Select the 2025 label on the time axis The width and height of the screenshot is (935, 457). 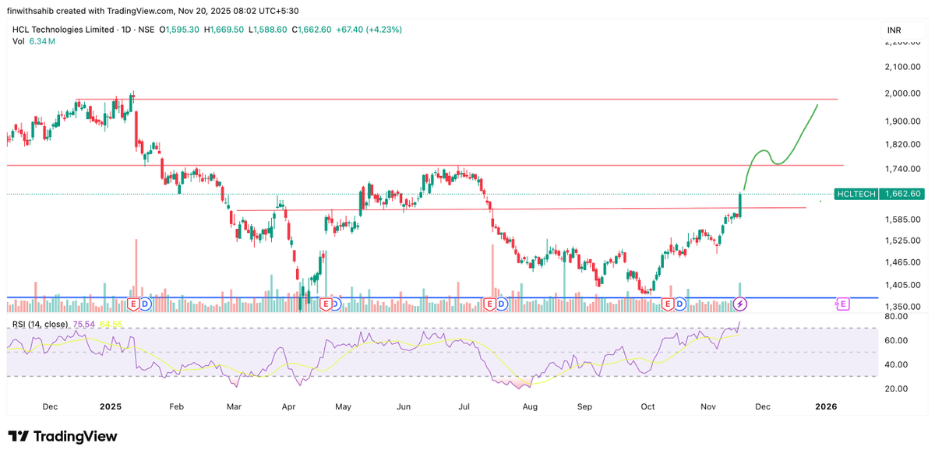[111, 406]
